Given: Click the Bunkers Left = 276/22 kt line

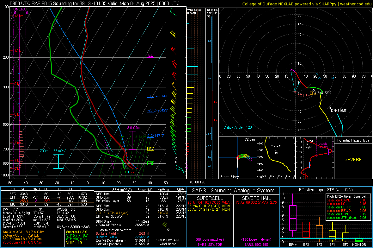Looking at the screenshot, I should click(123, 237).
